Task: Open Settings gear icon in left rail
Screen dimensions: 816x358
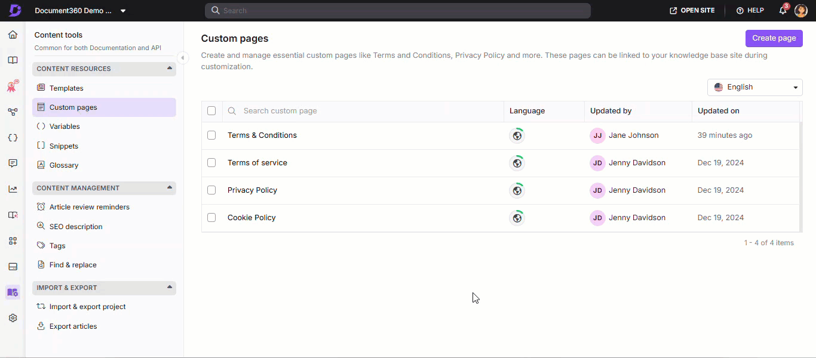Action: 13,318
